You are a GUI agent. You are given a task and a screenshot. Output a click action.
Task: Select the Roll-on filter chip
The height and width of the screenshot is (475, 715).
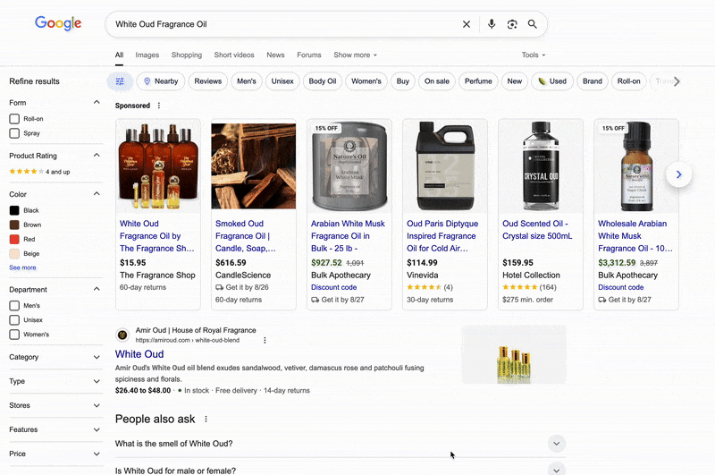click(x=629, y=81)
